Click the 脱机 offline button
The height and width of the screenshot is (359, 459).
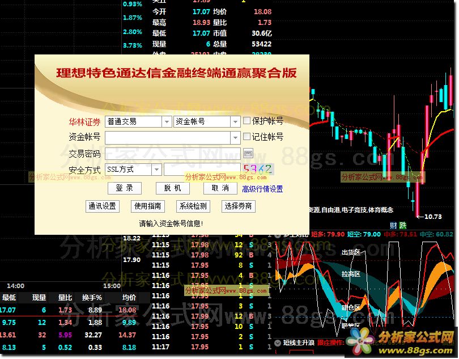click(172, 188)
